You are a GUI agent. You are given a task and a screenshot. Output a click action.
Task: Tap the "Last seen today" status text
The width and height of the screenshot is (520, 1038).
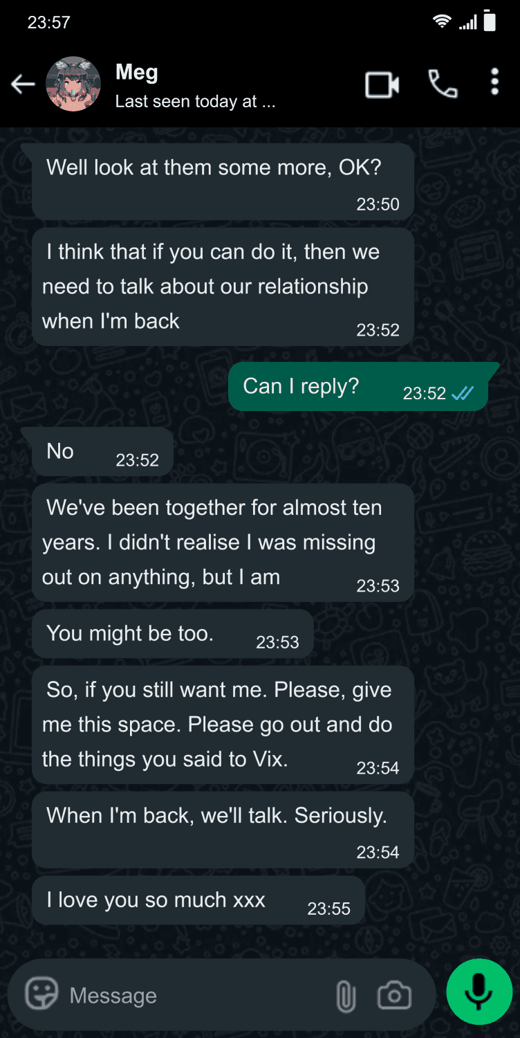tap(195, 102)
